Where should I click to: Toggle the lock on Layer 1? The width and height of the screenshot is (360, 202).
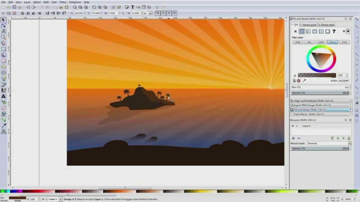coord(296,126)
